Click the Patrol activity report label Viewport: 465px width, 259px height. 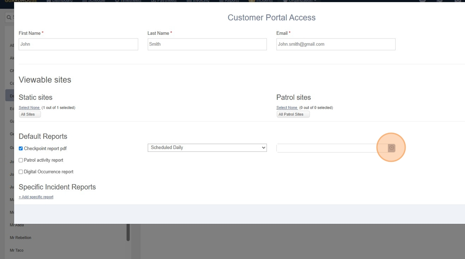click(43, 160)
